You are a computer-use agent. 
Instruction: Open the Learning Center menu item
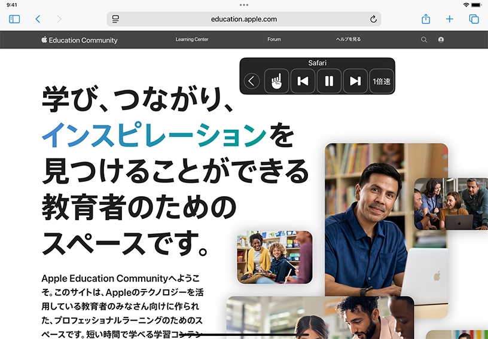(192, 39)
